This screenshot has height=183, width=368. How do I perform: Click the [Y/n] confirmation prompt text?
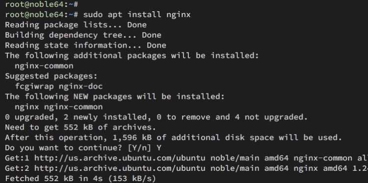(140, 148)
